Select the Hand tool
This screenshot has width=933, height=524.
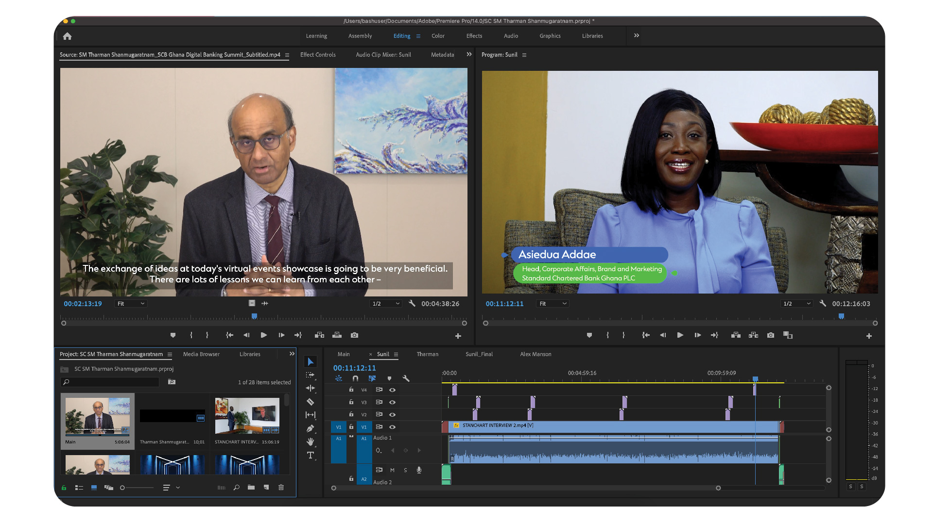(311, 442)
